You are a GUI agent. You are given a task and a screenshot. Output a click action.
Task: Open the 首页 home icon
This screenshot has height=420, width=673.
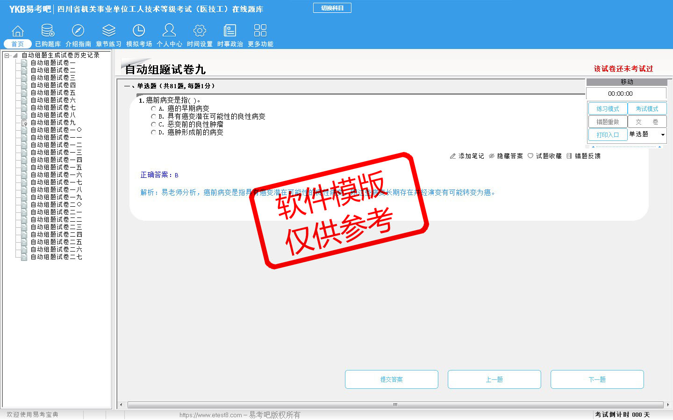[18, 31]
